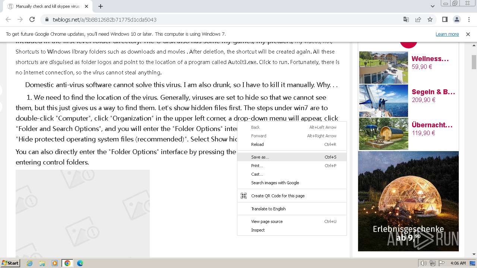Click the browser Forward arrow button
This screenshot has height=268, width=477.
20,19
